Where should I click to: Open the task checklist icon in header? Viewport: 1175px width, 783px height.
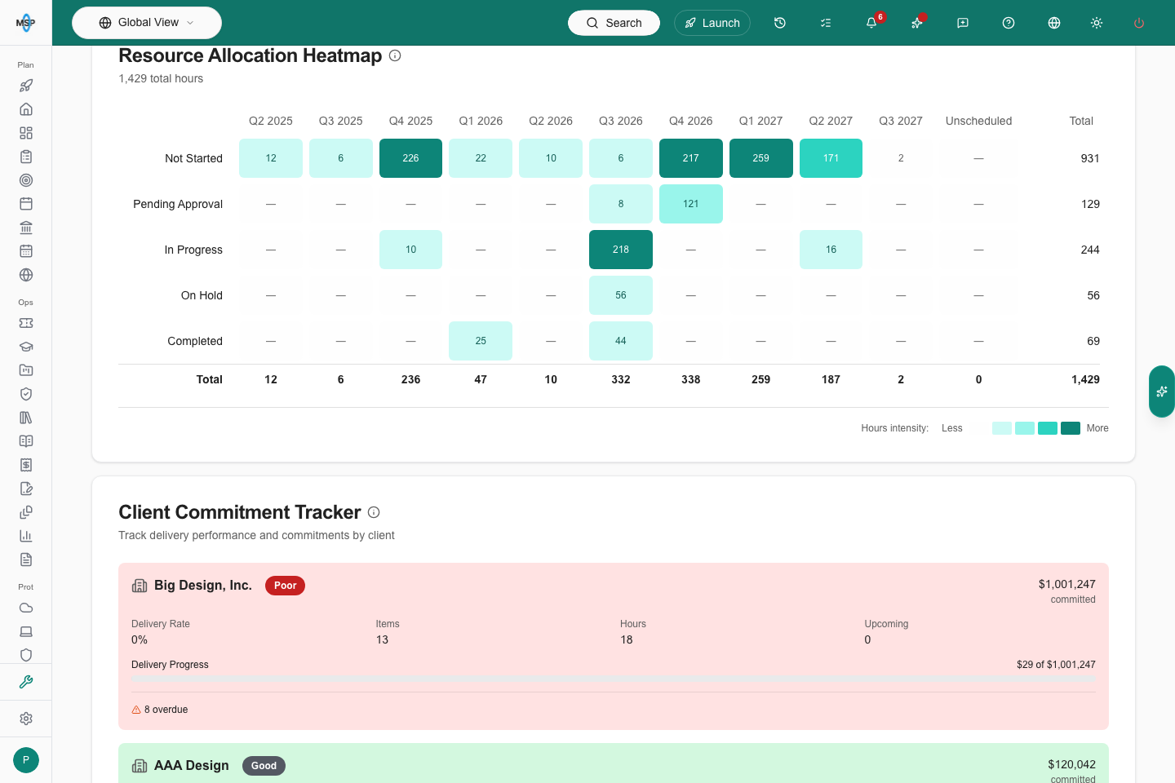pos(826,23)
